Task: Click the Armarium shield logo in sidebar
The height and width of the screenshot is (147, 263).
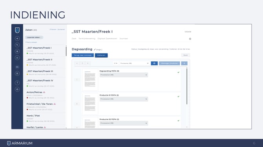Action: tap(17, 30)
